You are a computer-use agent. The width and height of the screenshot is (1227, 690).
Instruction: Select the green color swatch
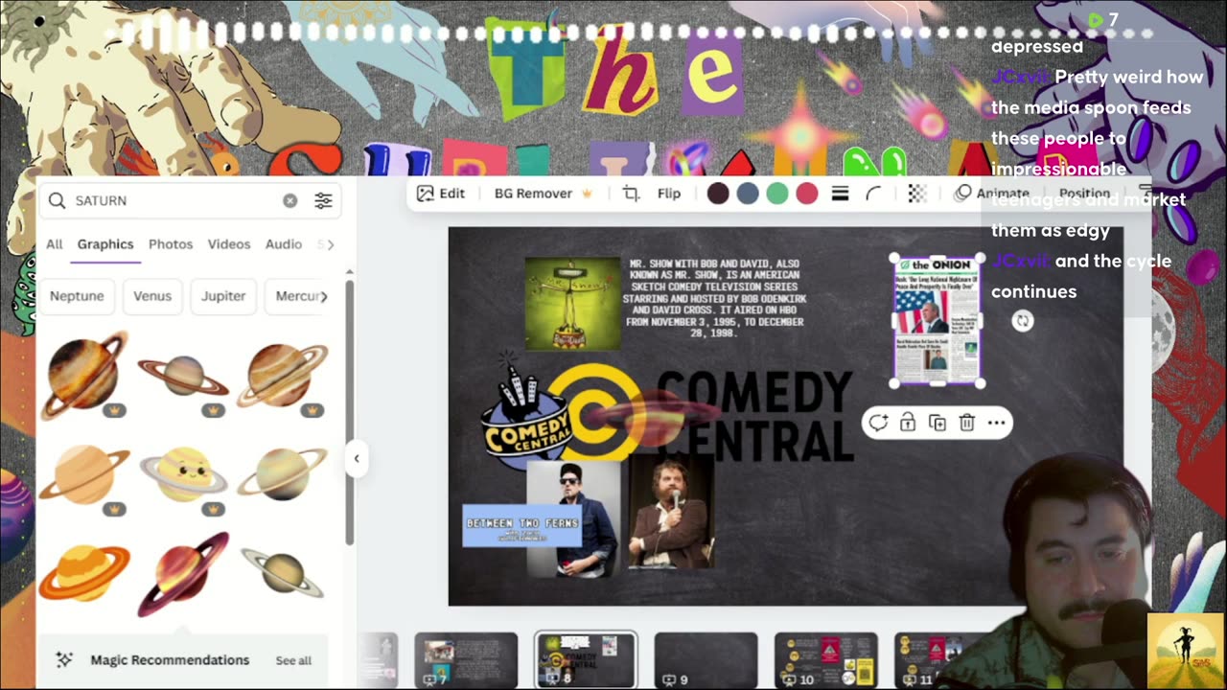click(x=777, y=194)
